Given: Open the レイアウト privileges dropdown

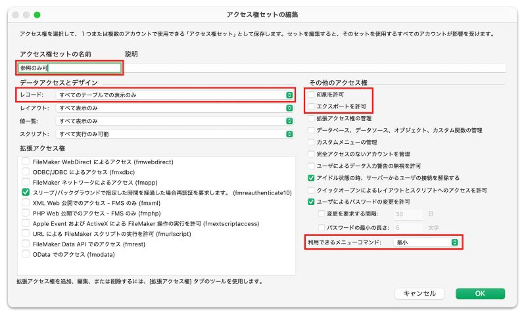Looking at the screenshot, I should [175, 108].
